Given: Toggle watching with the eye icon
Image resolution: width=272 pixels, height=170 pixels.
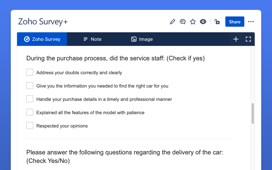Looking at the screenshot, I should click(x=203, y=22).
